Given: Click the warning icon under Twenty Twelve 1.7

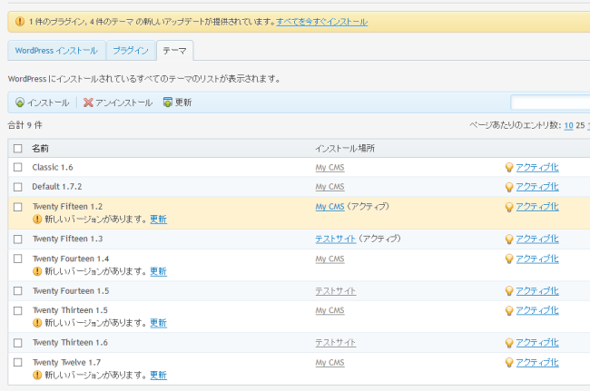Looking at the screenshot, I should (37, 375).
